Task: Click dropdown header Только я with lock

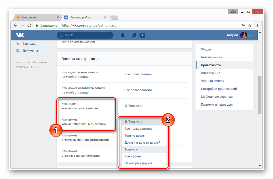Action: click(144, 122)
